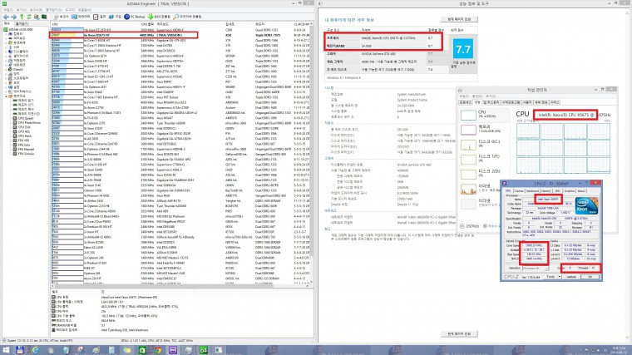Select CPU AES benchmark in the tree
The image size is (632, 355).
(x=22, y=131)
